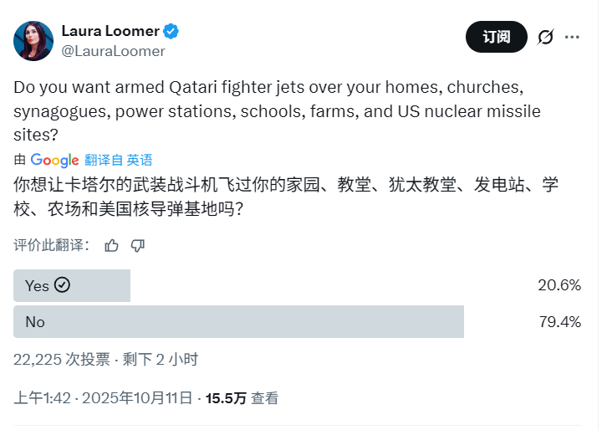The image size is (602, 430).
Task: Click the blue verified badge
Action: coord(171,32)
